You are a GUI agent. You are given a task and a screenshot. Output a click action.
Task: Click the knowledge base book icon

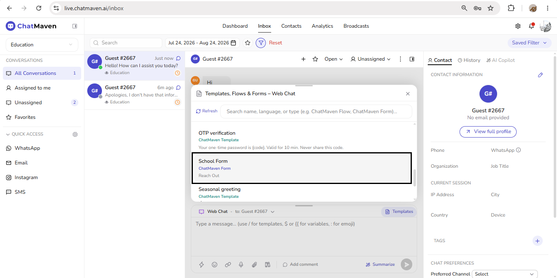(x=267, y=265)
